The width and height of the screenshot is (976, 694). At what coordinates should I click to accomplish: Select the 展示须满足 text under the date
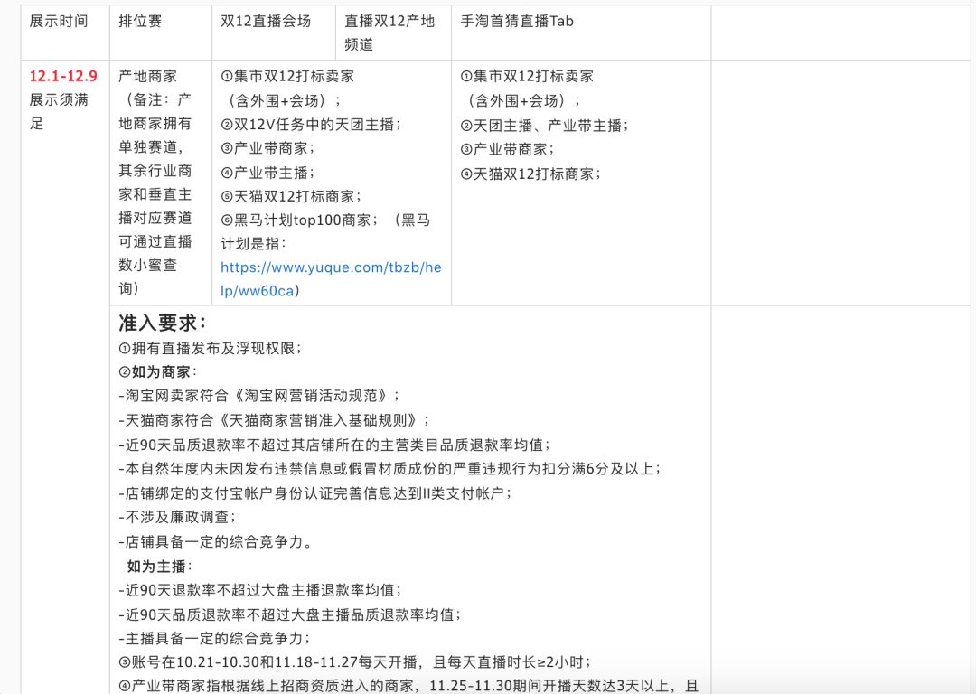click(x=59, y=111)
